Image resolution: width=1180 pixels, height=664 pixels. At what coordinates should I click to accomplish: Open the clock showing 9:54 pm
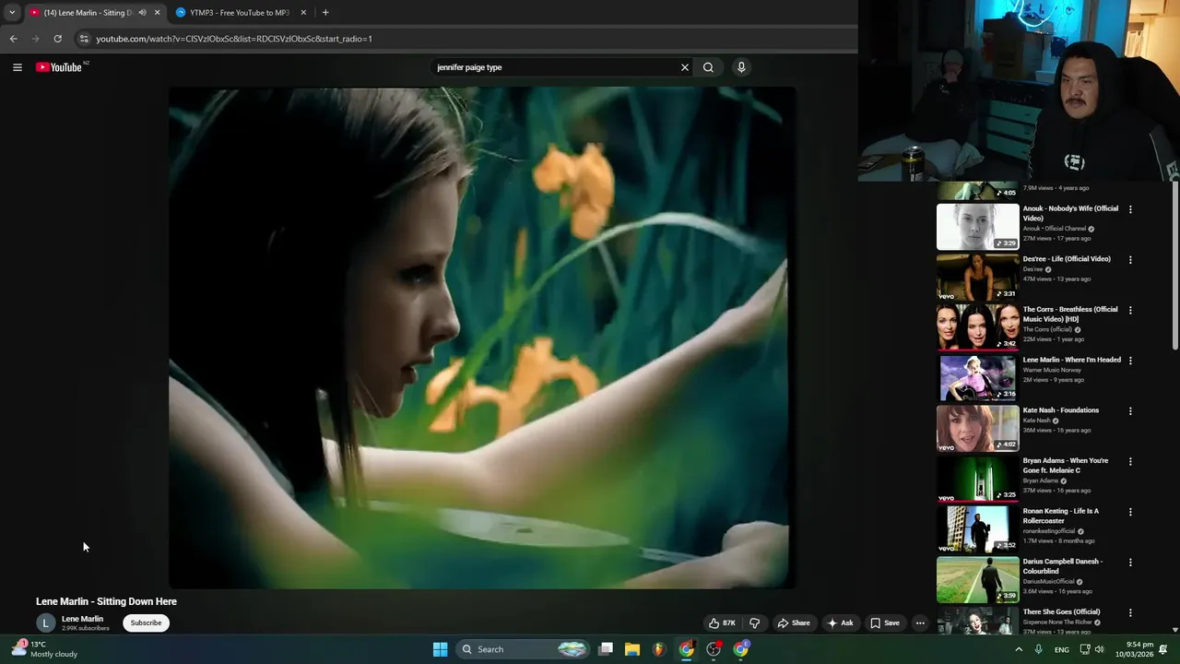pyautogui.click(x=1133, y=649)
